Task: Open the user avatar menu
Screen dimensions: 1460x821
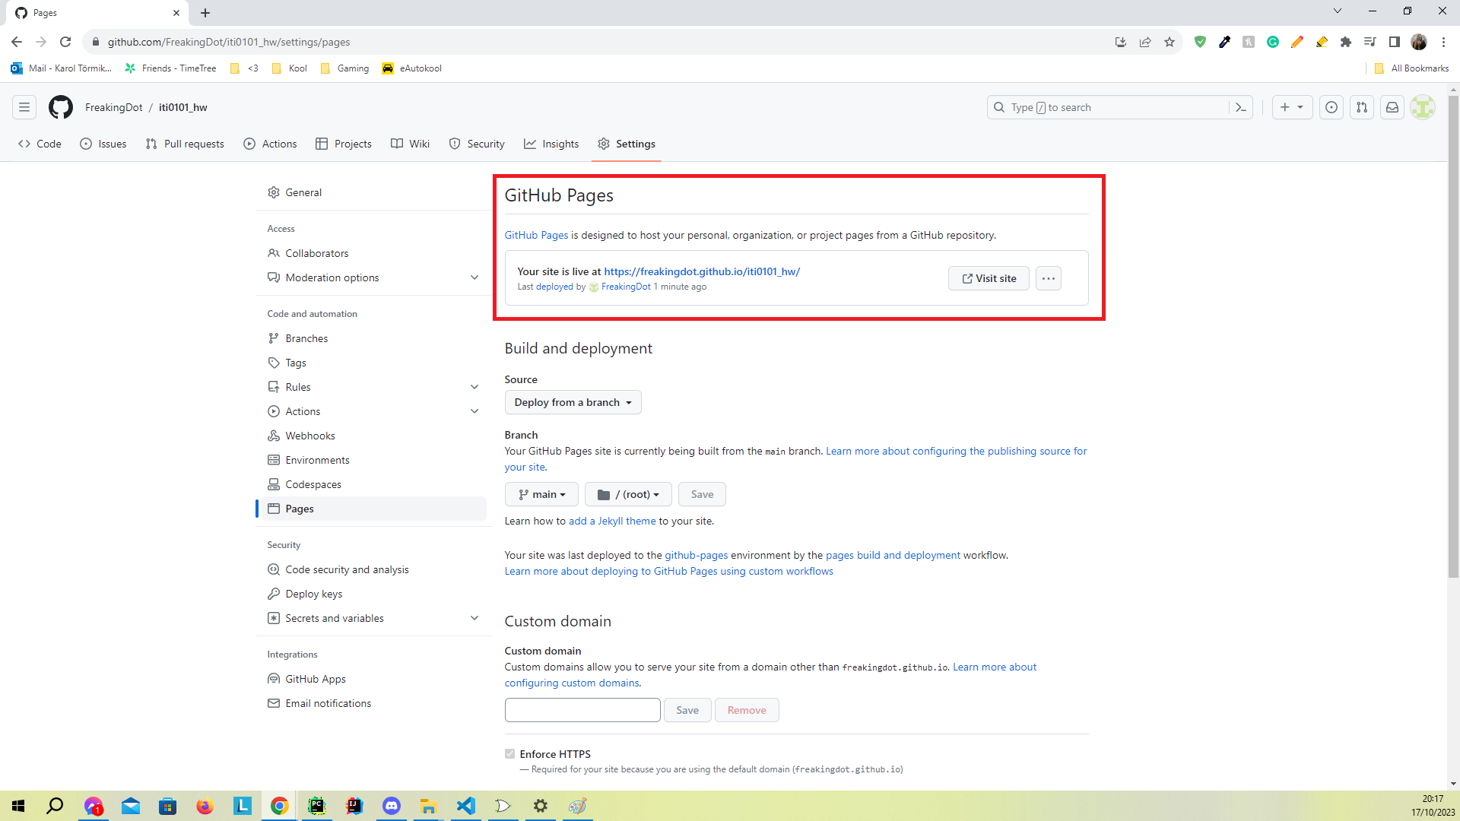Action: coord(1423,107)
